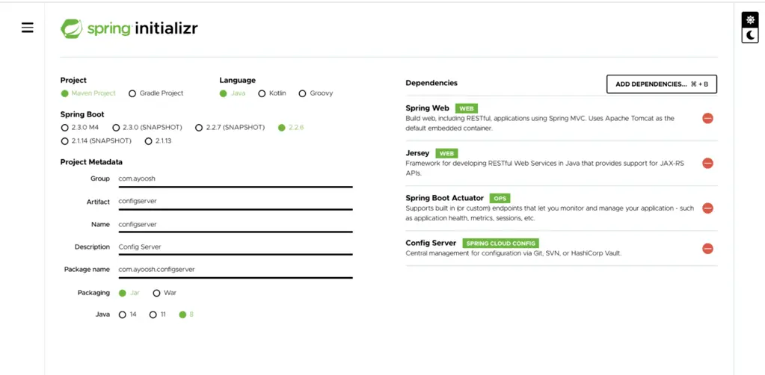Click the SPRING CLOUD CONFIG tag

click(500, 244)
